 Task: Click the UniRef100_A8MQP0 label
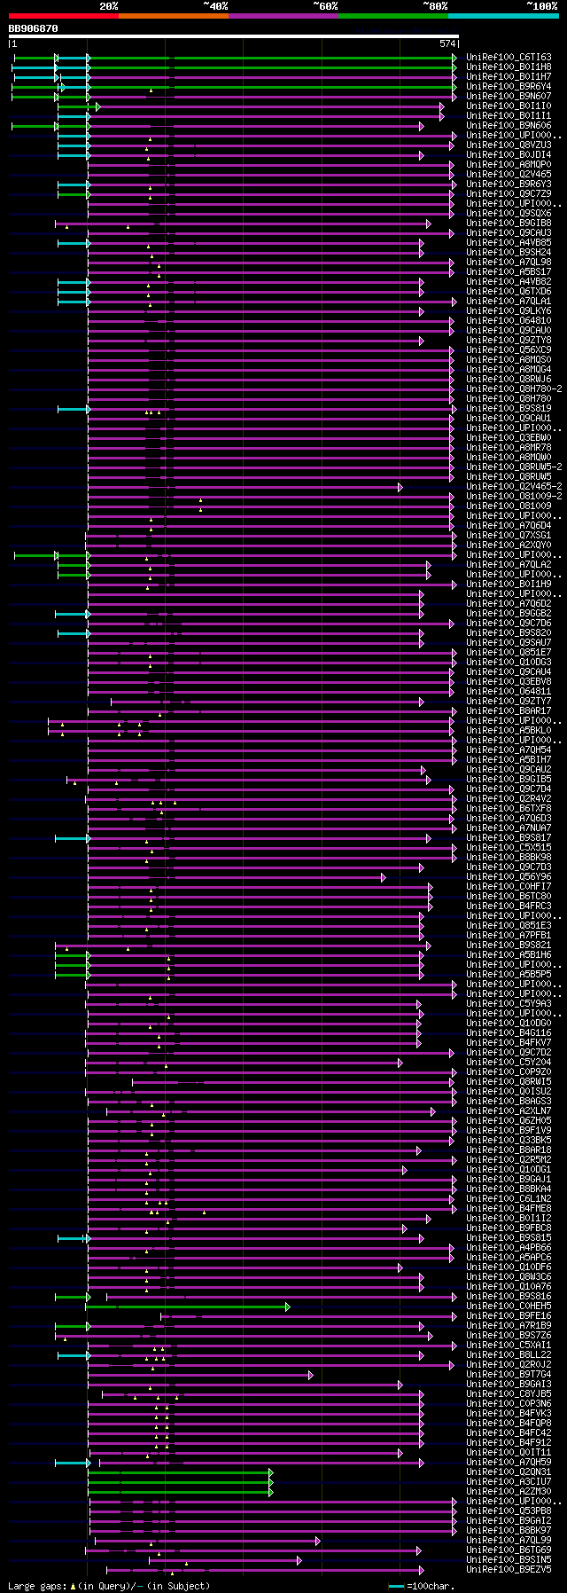[509, 165]
